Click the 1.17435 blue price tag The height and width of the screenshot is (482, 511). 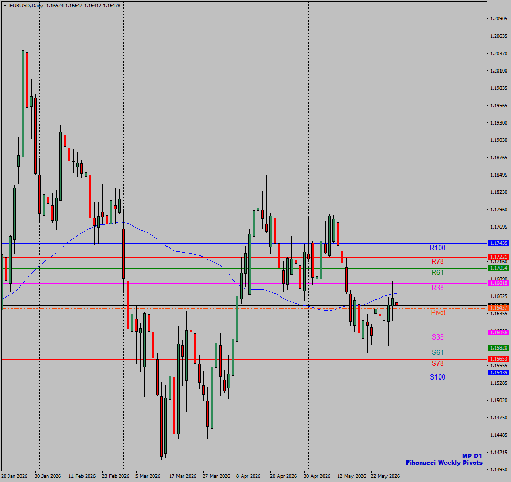point(498,243)
